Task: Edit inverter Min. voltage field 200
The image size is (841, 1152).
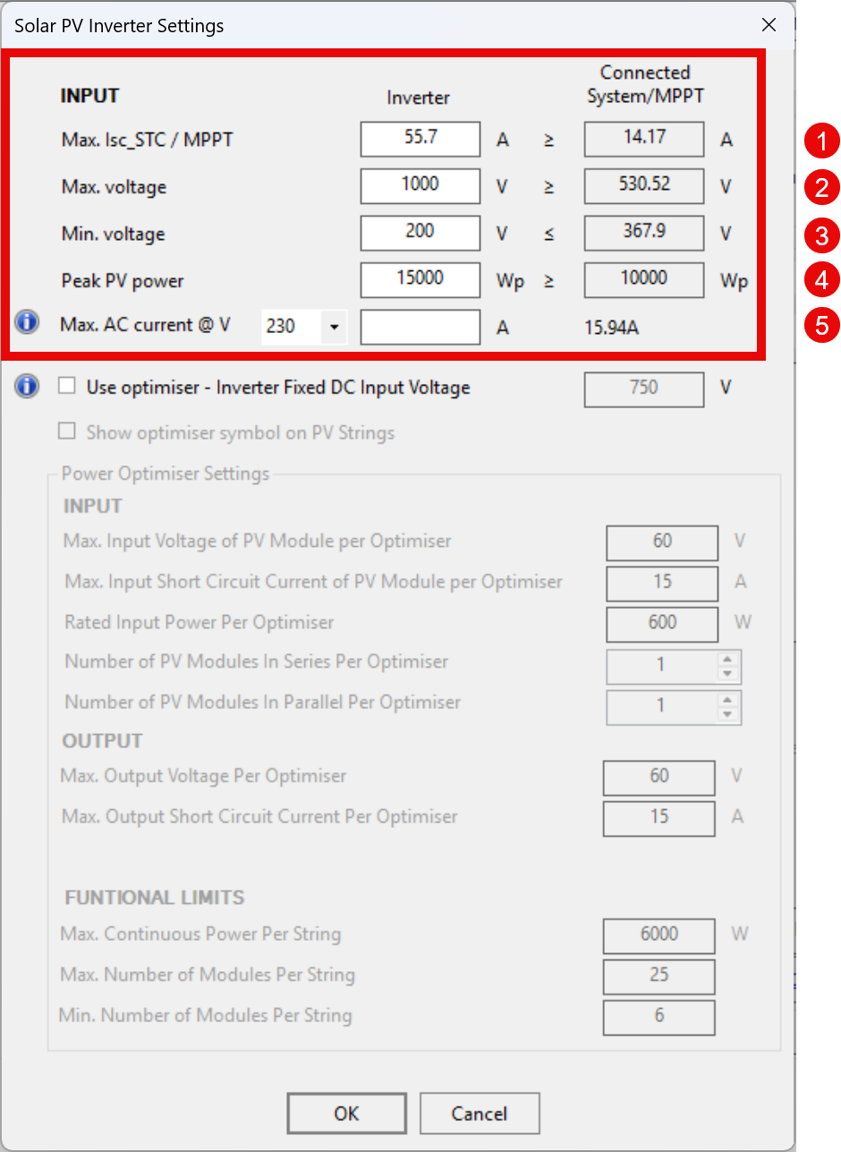Action: (x=420, y=233)
